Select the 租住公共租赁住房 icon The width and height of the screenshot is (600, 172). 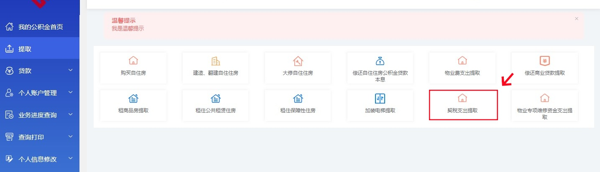point(215,99)
